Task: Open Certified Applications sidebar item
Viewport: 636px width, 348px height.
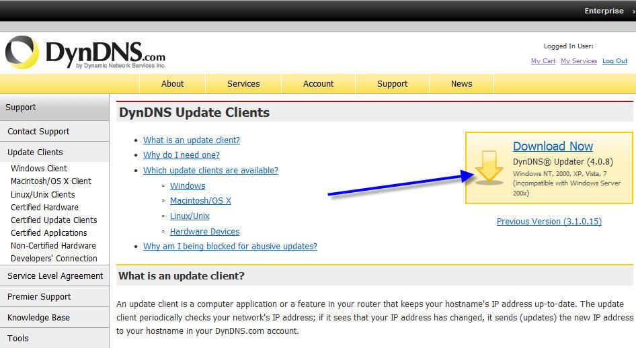Action: tap(48, 233)
